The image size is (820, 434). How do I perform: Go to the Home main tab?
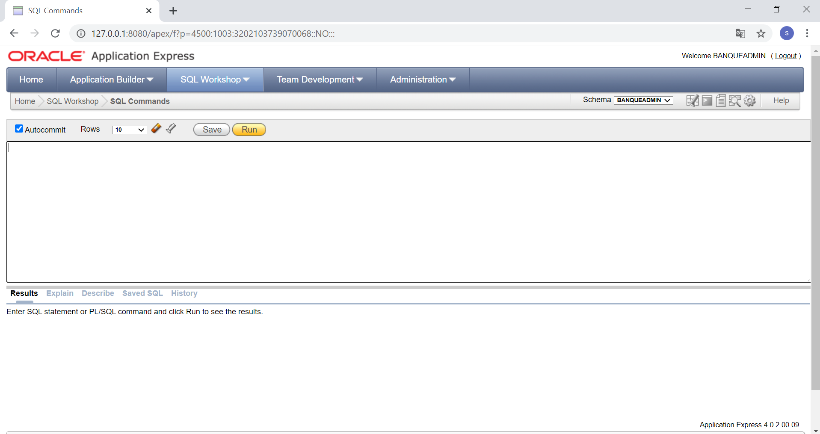click(x=31, y=80)
